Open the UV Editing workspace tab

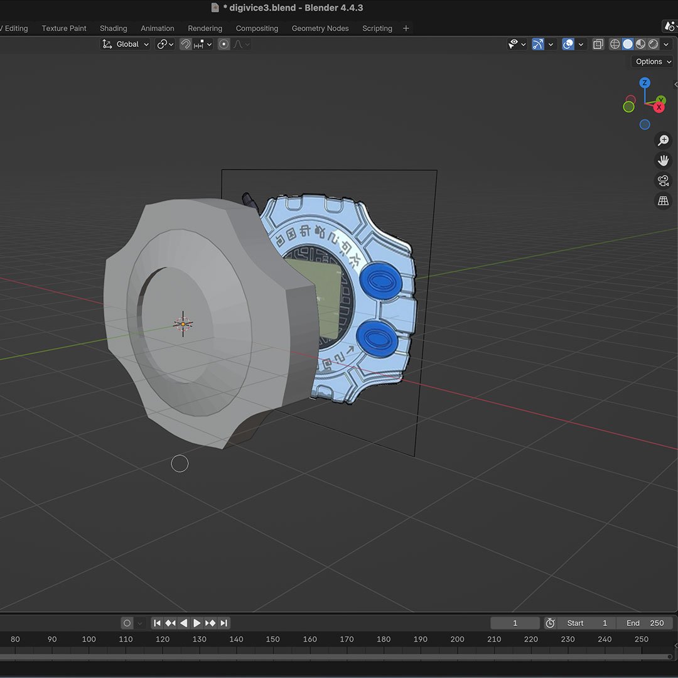tap(14, 28)
